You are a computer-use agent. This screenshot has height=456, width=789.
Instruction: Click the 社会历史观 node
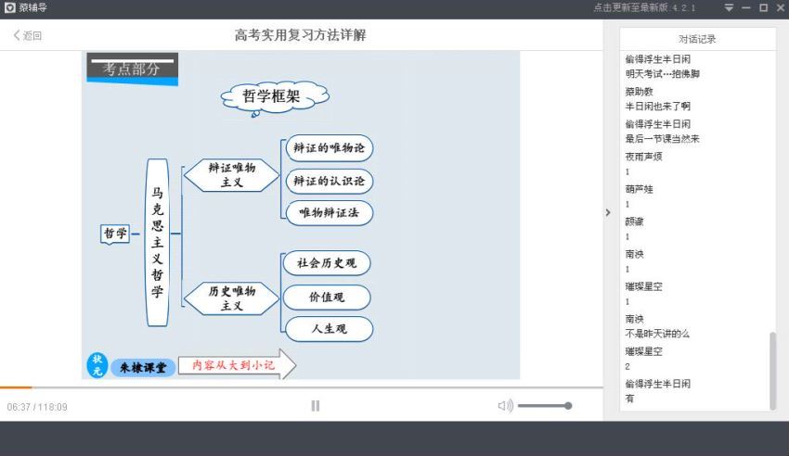[327, 263]
